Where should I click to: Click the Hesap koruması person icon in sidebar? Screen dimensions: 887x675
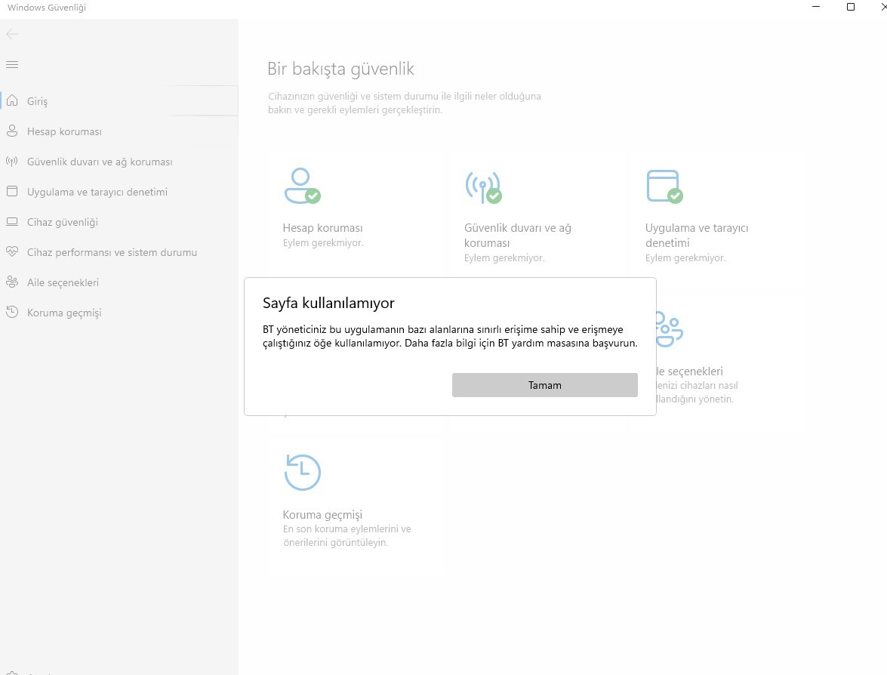(12, 131)
